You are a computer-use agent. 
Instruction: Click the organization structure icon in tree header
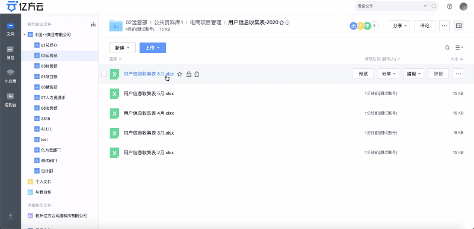click(93, 24)
